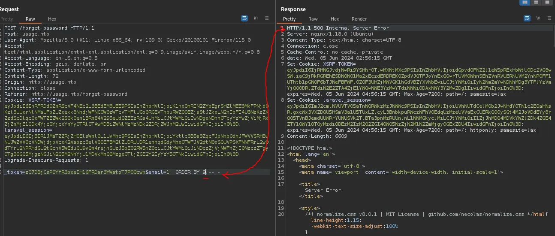Screen dimensions: 555x236
Task: Click the 'normalize.css v8.0.1' comment line
Action: [x=427, y=214]
